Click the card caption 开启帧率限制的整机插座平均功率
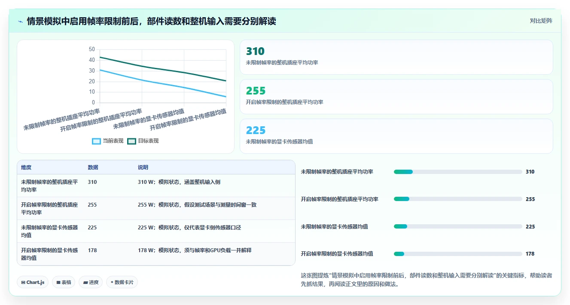This screenshot has width=570, height=305. (284, 102)
